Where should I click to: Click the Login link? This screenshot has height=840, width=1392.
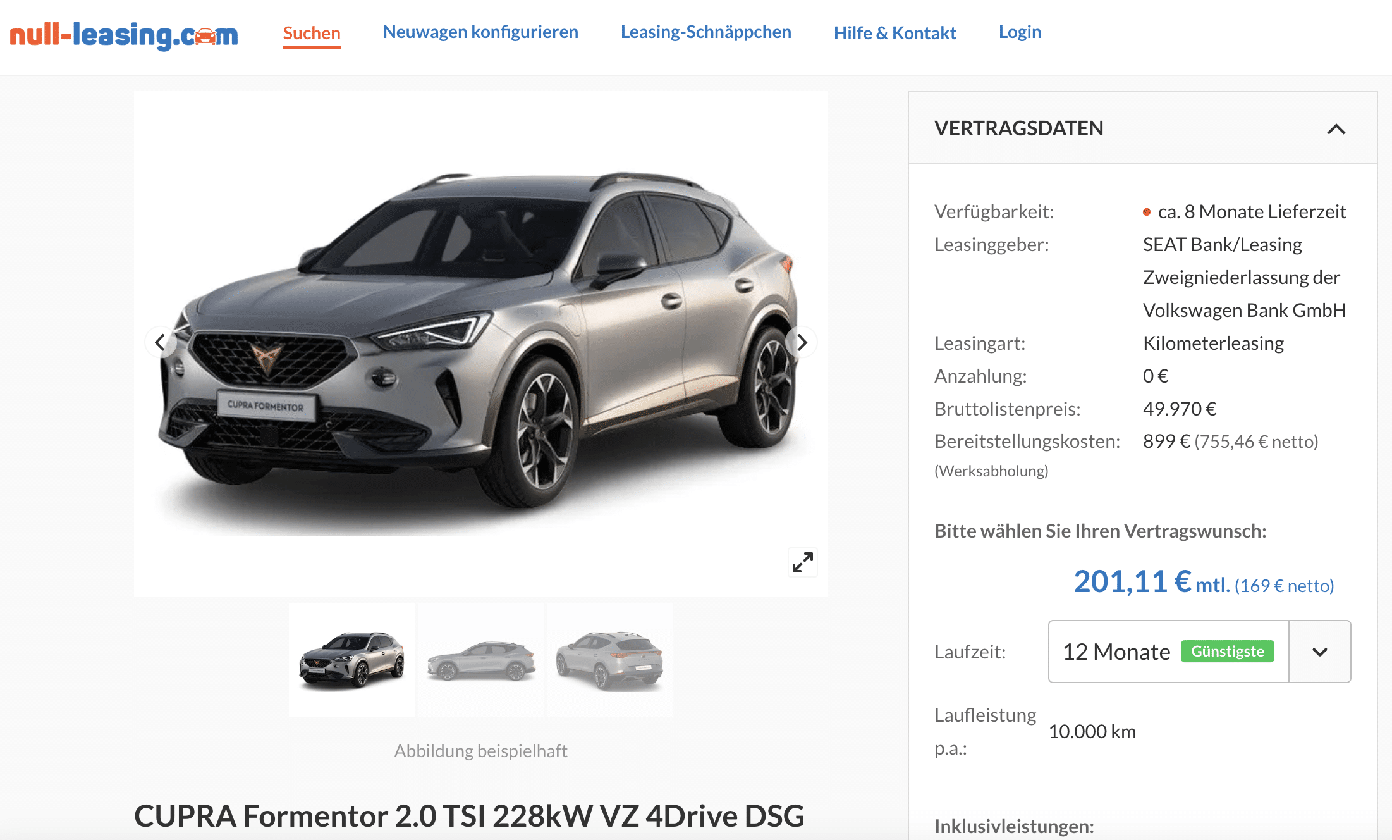[1020, 32]
